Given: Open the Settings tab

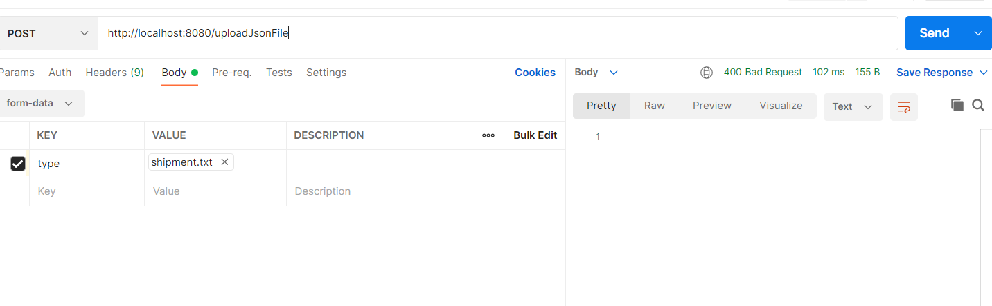Looking at the screenshot, I should coord(326,73).
